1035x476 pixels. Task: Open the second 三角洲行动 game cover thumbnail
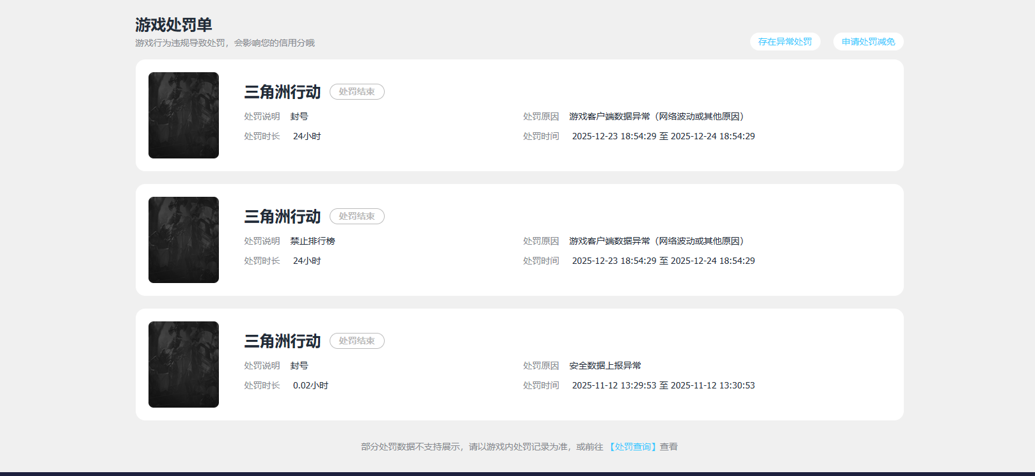184,240
